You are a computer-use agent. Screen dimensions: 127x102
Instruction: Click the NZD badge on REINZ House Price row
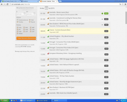[x=106, y=25]
